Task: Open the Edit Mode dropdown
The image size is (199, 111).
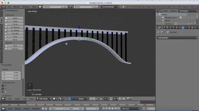Action: click(x=44, y=99)
